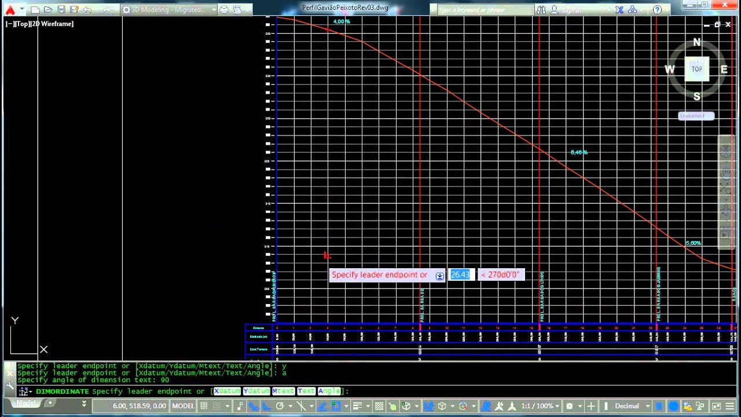Open the Workspace Switching gear dropdown
The image size is (741, 417).
pos(573,406)
